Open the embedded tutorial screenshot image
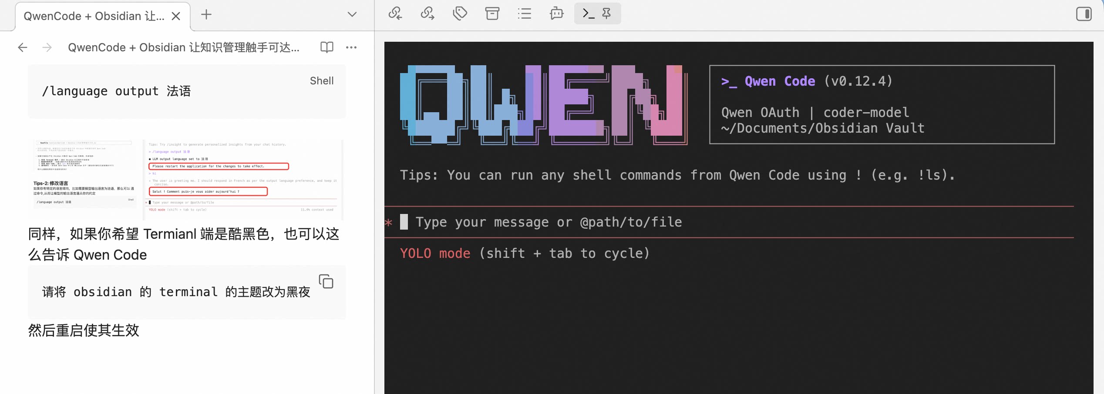1104x394 pixels. point(187,179)
